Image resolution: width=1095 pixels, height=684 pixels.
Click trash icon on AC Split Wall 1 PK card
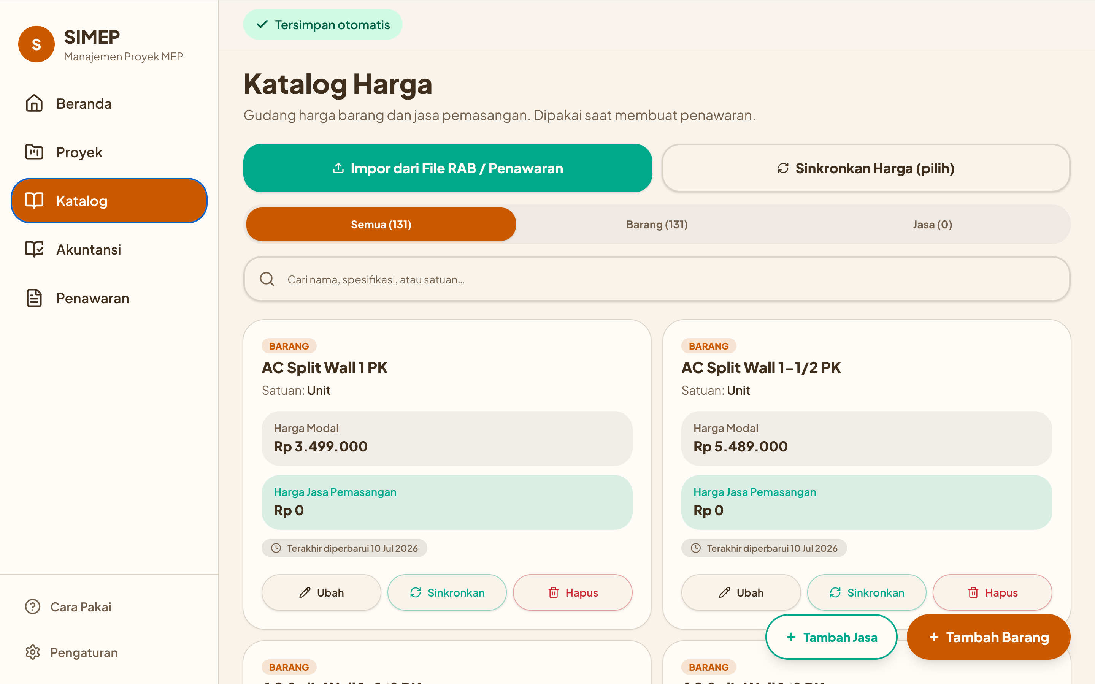tap(553, 593)
